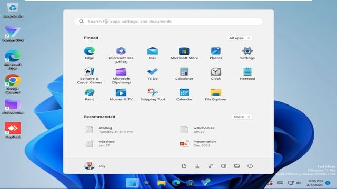Open the Paint app
The image size is (337, 189).
click(x=90, y=94)
